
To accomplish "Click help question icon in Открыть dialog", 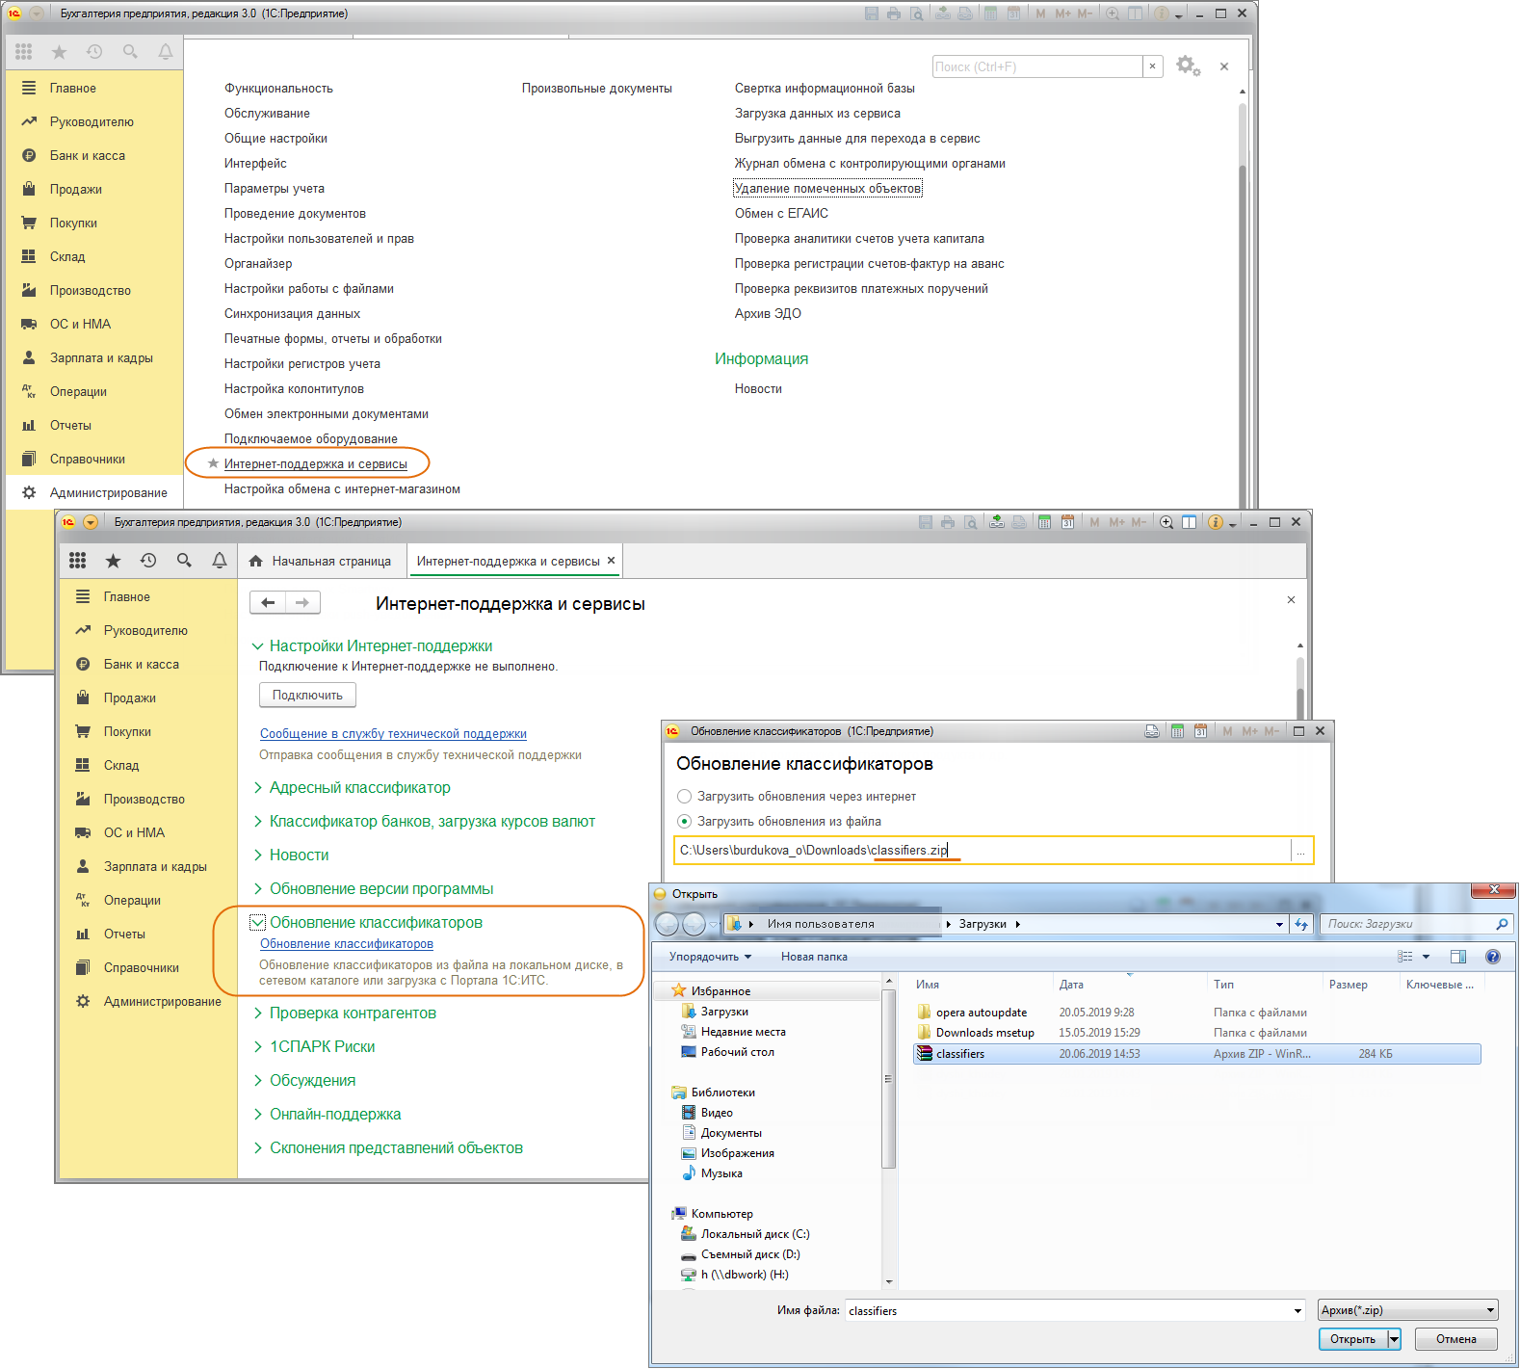I will click(1493, 957).
